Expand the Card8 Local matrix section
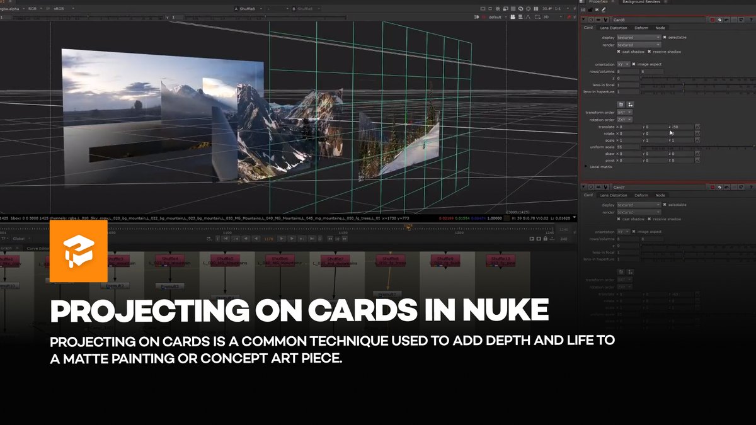756x425 pixels. click(x=586, y=166)
